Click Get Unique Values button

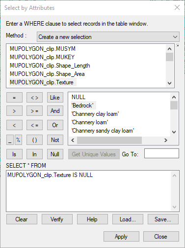click(94, 154)
